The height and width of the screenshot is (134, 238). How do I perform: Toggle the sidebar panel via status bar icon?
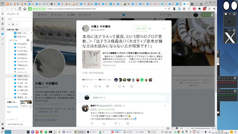pyautogui.click(x=3, y=128)
